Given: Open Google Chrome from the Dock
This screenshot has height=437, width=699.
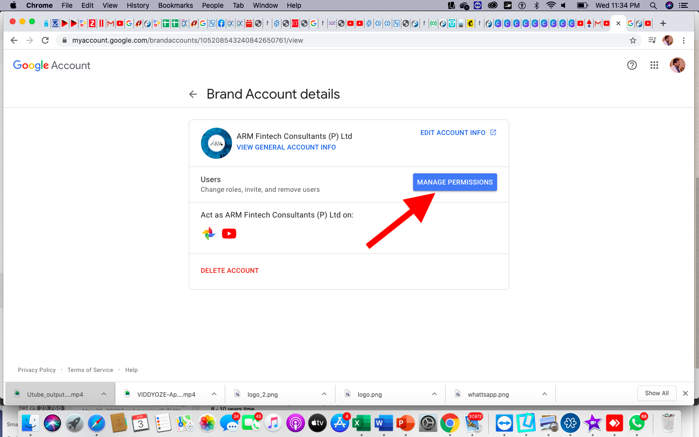Looking at the screenshot, I should coord(450,423).
